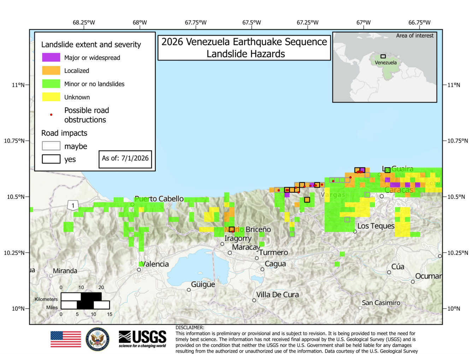Click the 'Iragorry' label
472x354 pixels.
click(x=238, y=238)
